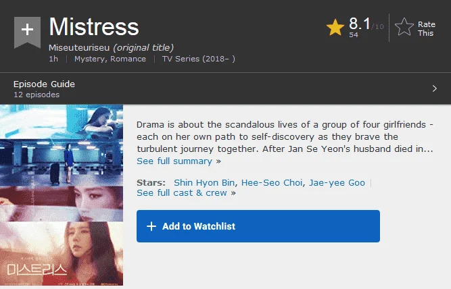This screenshot has width=451, height=289.
Task: Open Jae-yee Goo's actor page
Action: [x=337, y=183]
